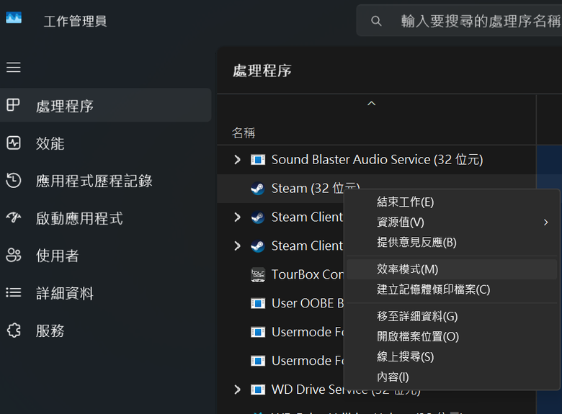Screen dimensions: 562x414
Task: Click the User OOBE process icon
Action: (258, 304)
